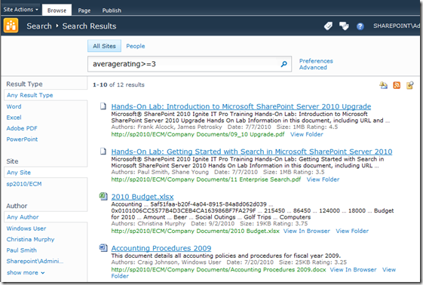This screenshot has width=423, height=285.
Task: Open the Publish ribbon tab
Action: [112, 11]
